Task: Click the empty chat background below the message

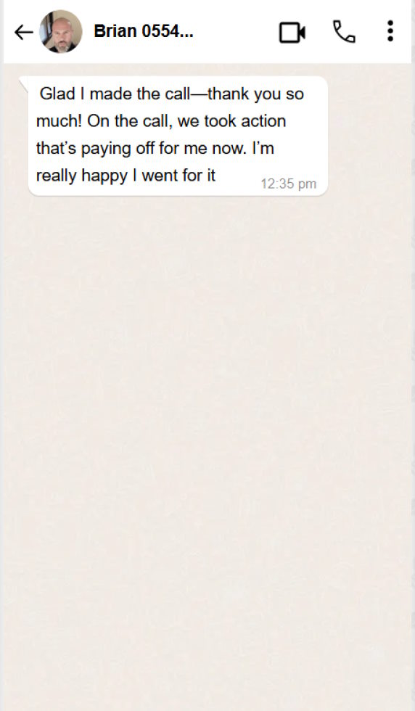Action: [207, 431]
